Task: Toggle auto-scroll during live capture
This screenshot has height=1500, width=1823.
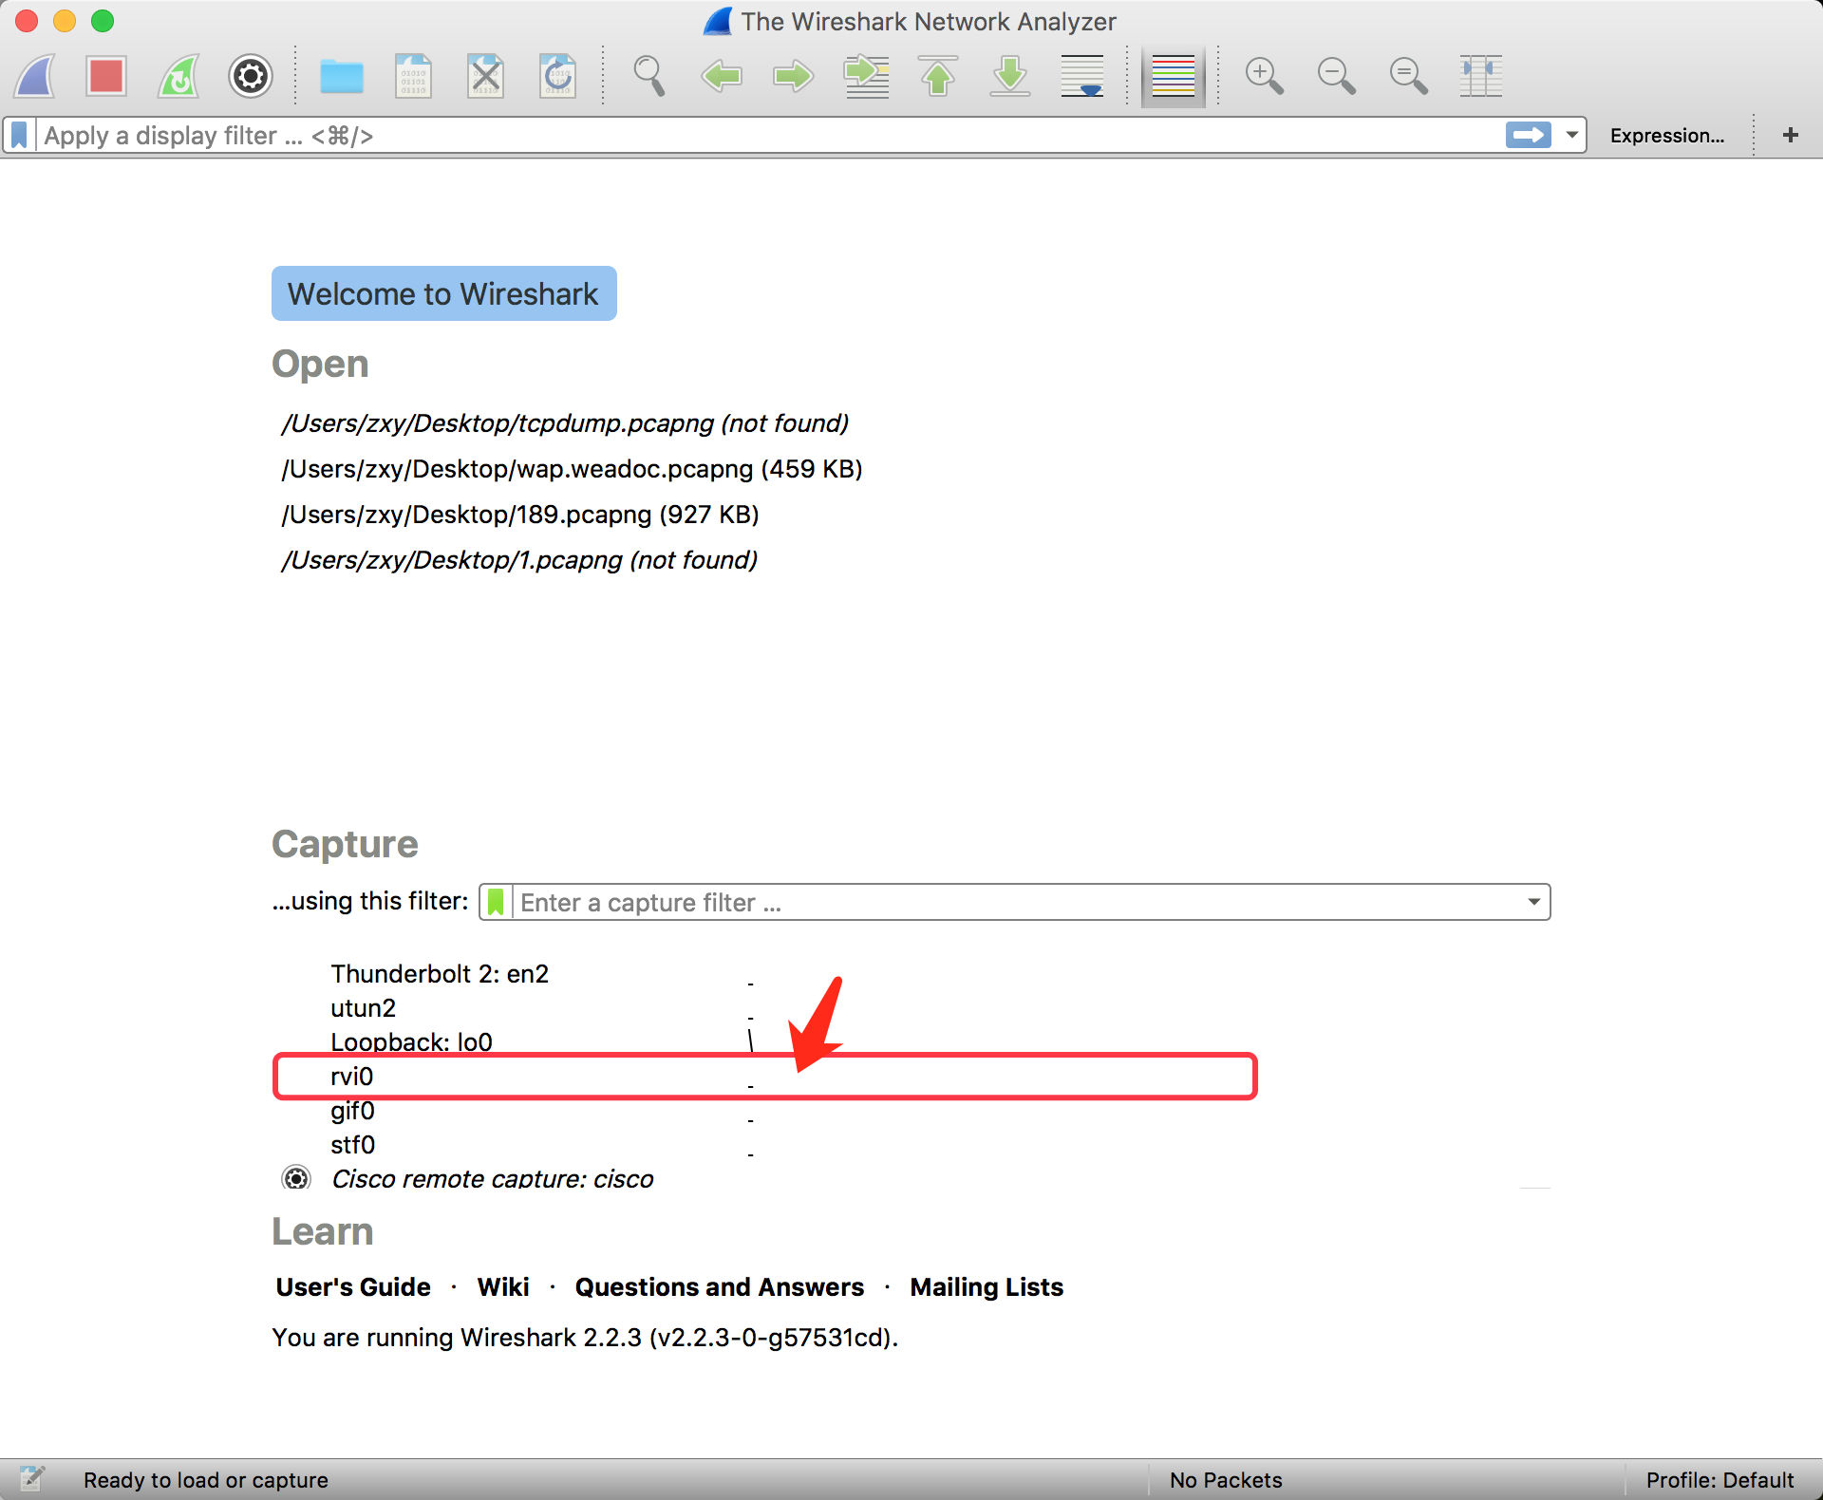Action: [x=1082, y=76]
